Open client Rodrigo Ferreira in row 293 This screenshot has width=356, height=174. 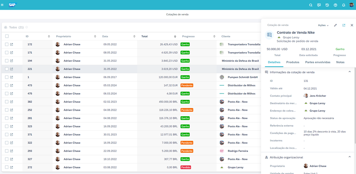(x=238, y=151)
